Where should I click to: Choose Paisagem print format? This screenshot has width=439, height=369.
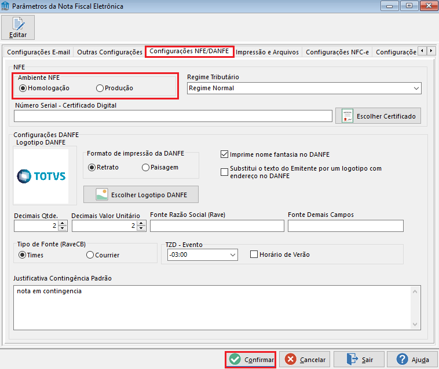(x=145, y=168)
